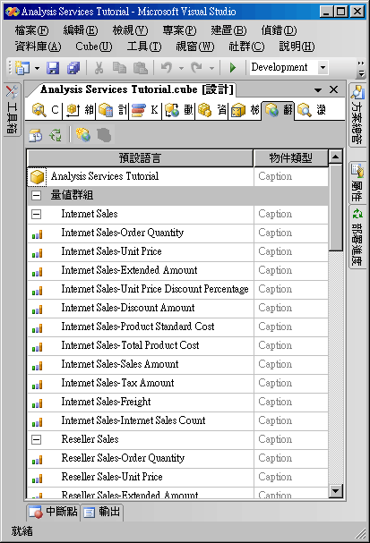The width and height of the screenshot is (370, 543).
Task: Open the Cube(U) menu
Action: point(94,47)
